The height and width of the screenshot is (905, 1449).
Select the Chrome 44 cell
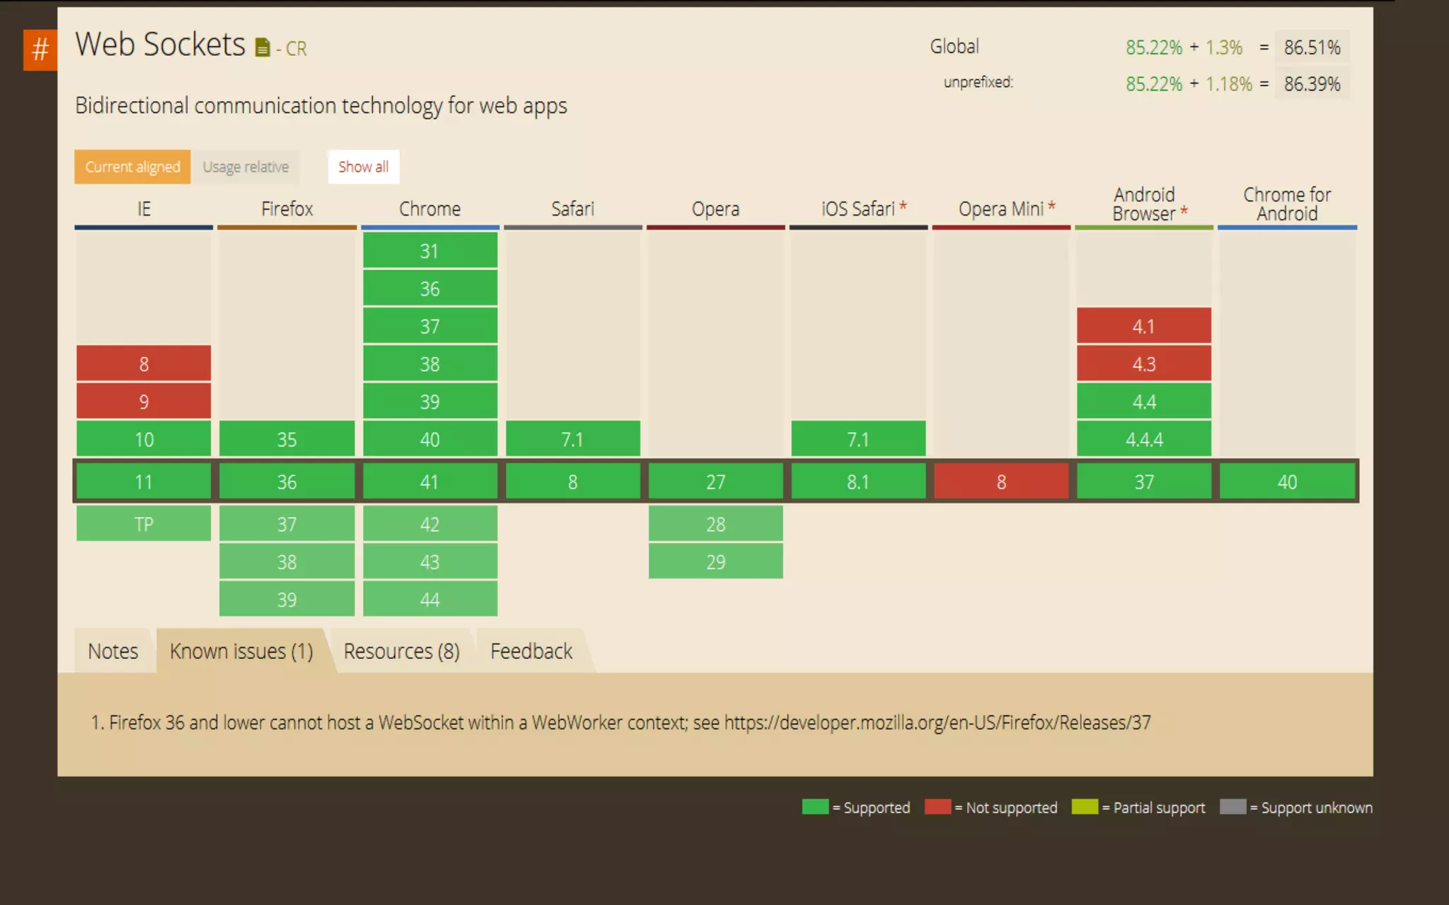[429, 599]
